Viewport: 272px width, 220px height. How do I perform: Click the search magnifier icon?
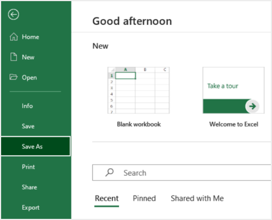(110, 172)
